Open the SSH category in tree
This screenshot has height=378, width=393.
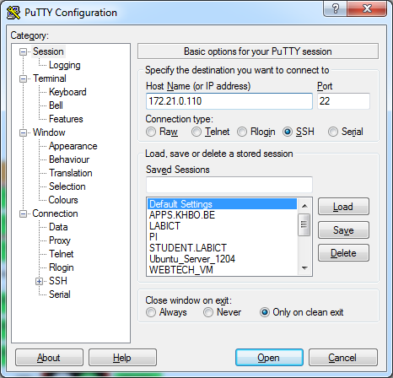[x=58, y=281]
